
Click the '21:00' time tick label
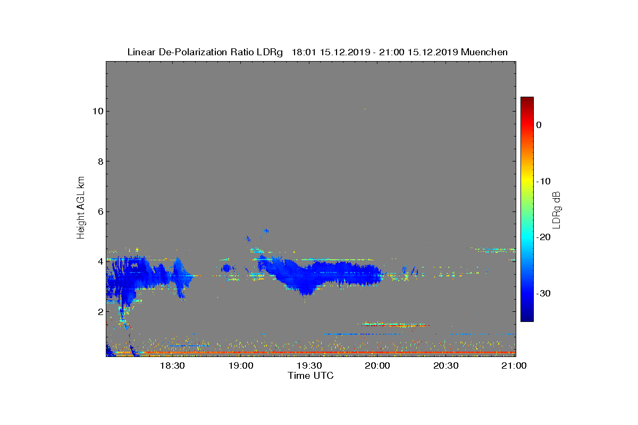(x=514, y=366)
